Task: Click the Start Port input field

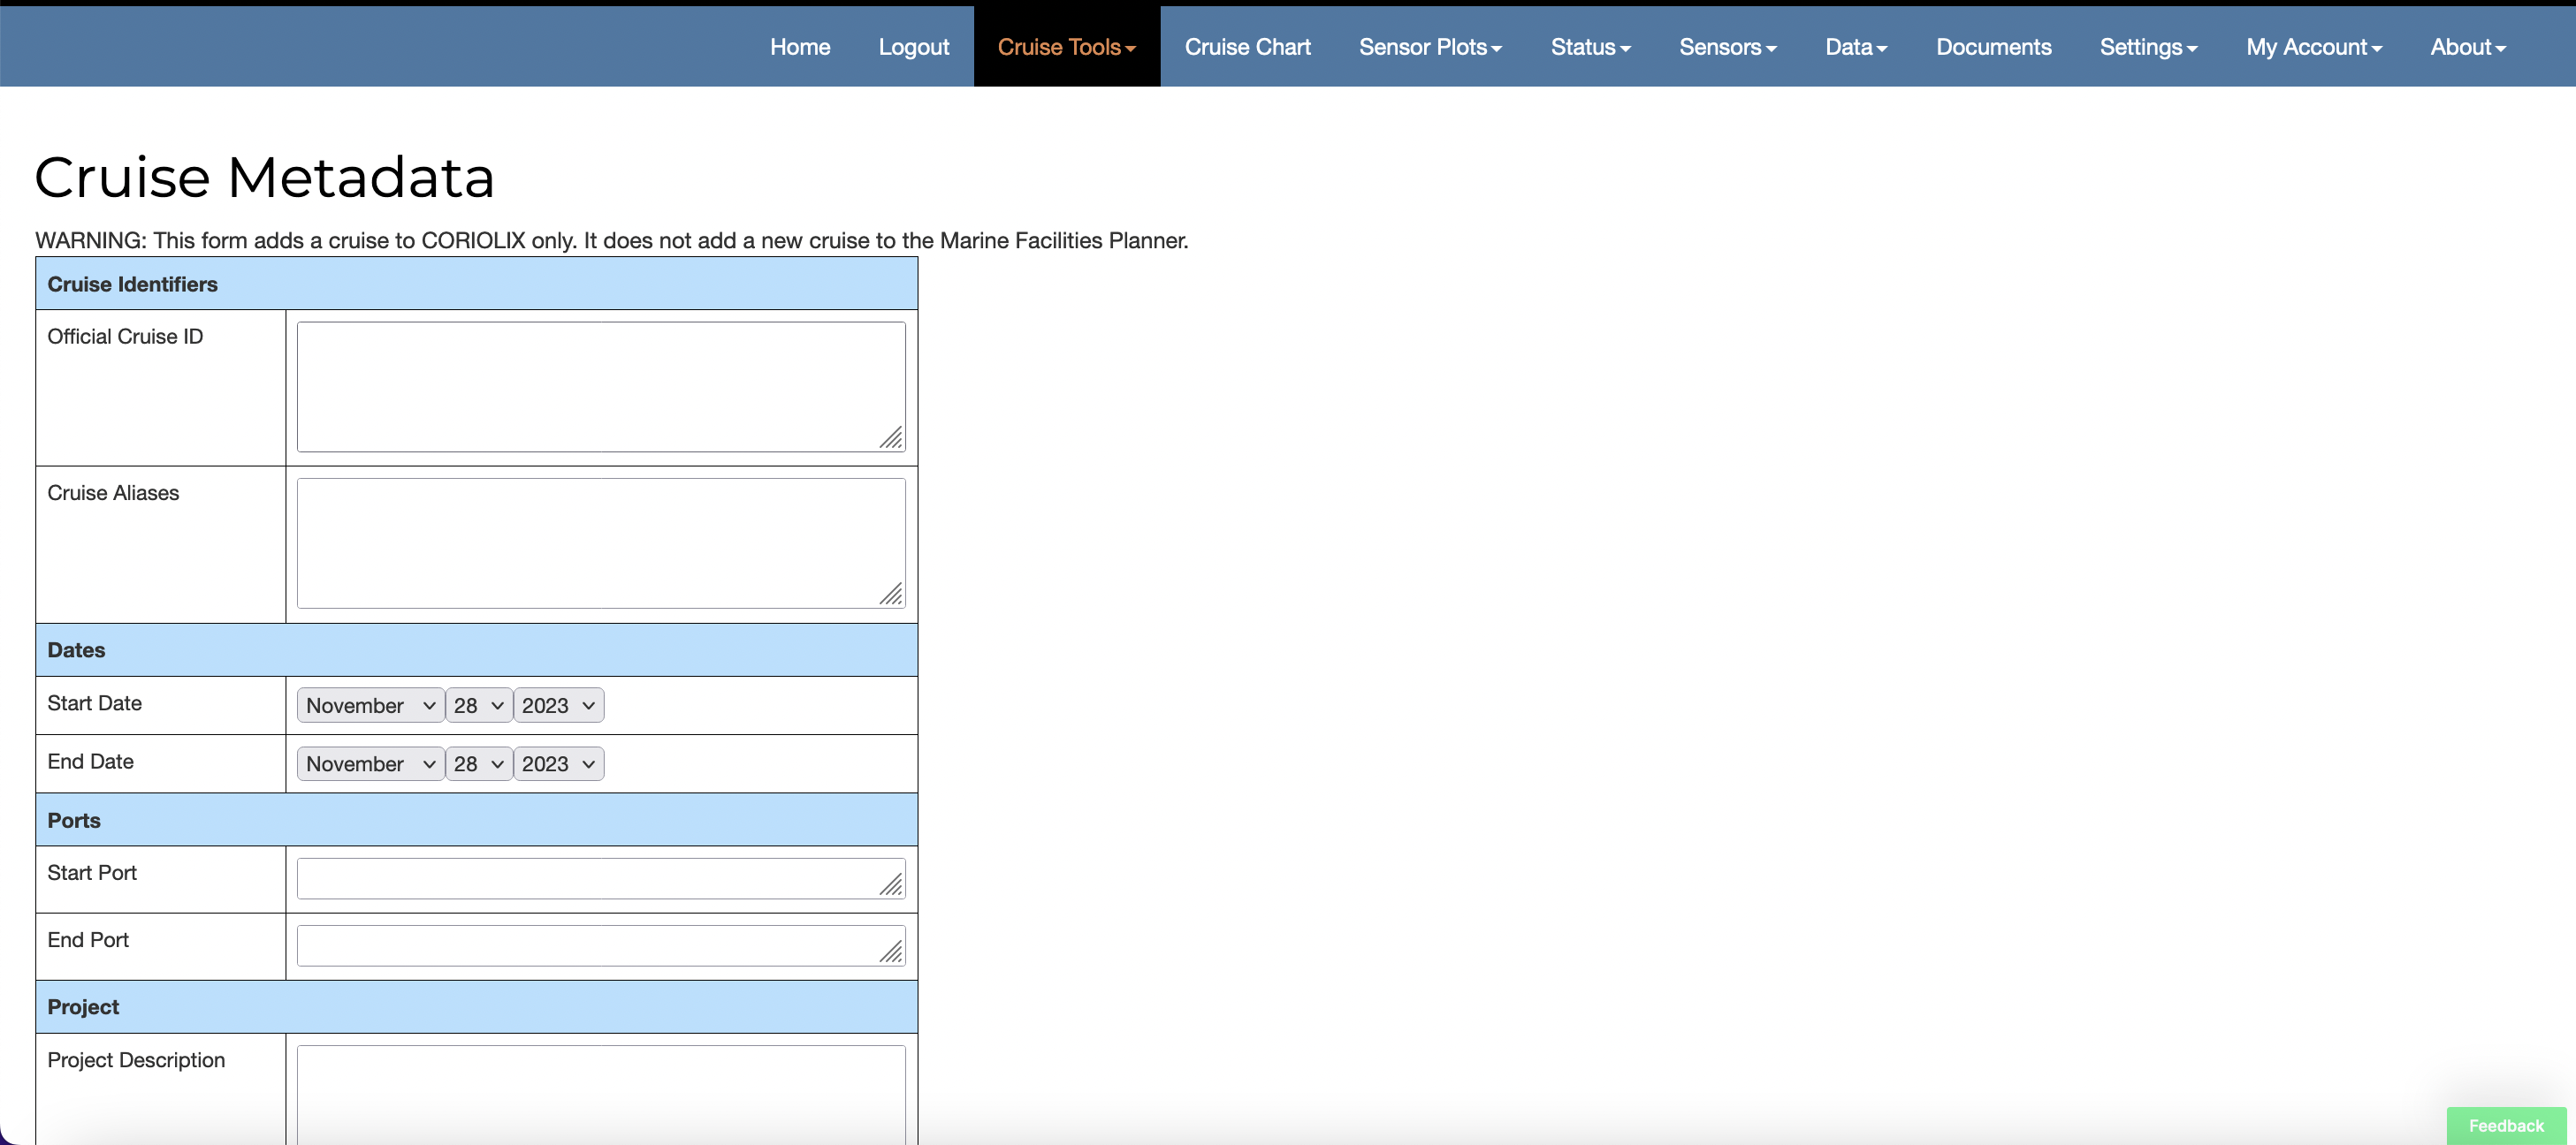Action: (x=590, y=878)
